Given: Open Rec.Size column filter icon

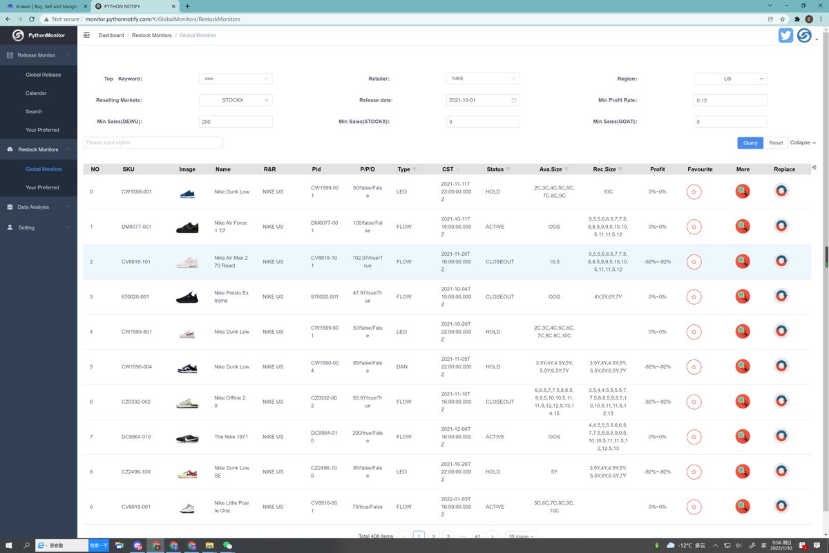Looking at the screenshot, I should [620, 169].
